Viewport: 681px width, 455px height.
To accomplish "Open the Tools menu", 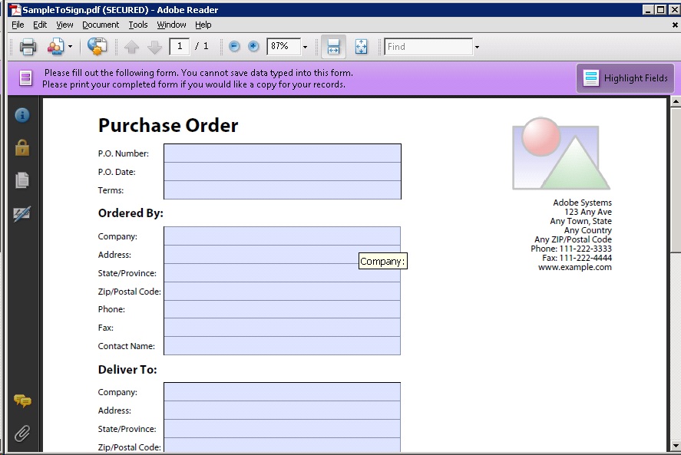I will click(x=138, y=25).
